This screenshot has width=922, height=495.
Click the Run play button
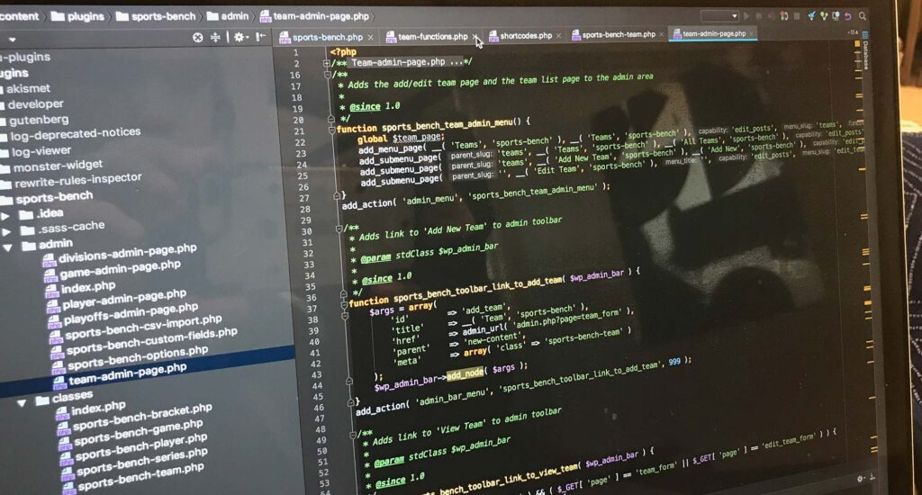pyautogui.click(x=746, y=16)
